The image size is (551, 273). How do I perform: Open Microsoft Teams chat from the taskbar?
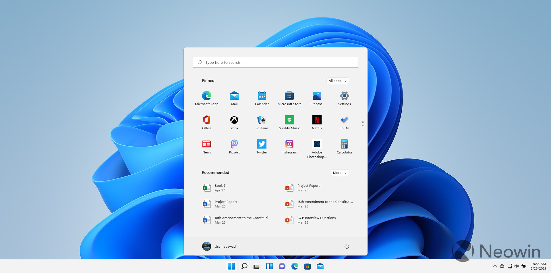pyautogui.click(x=282, y=266)
